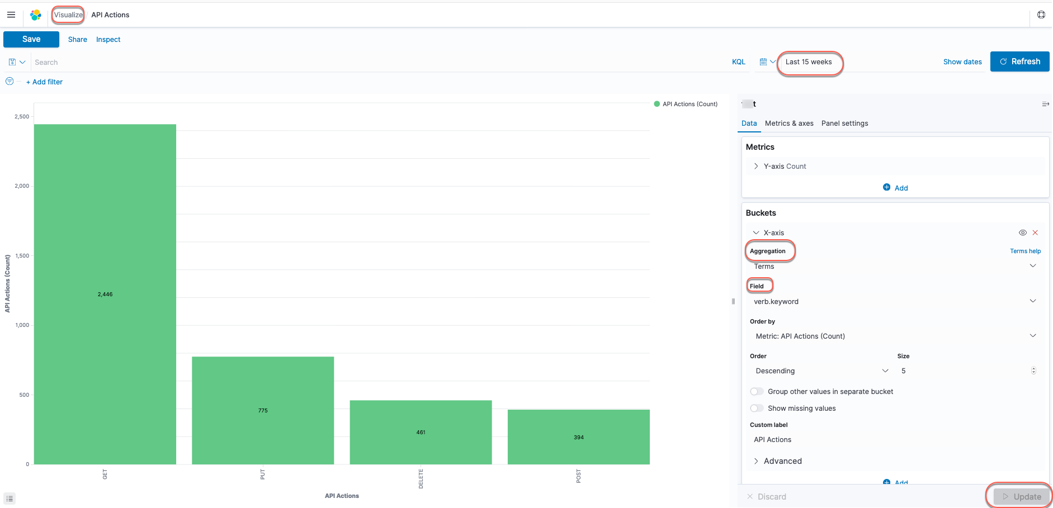Click the Save button
Viewport: 1053px width, 508px height.
(31, 39)
